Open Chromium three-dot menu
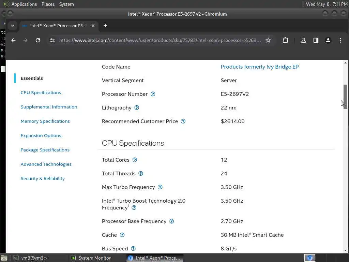The width and height of the screenshot is (349, 262). (x=340, y=40)
